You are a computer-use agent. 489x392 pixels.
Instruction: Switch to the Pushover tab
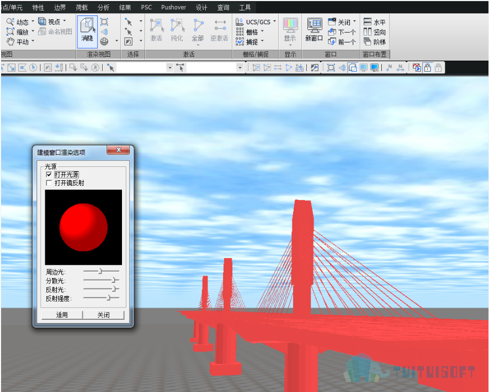(173, 7)
